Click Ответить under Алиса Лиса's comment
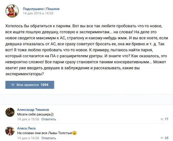The height and width of the screenshot is (141, 173). click(x=48, y=138)
